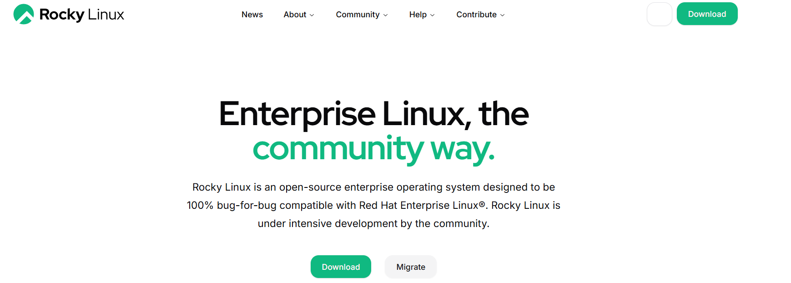Click the "under intensive development" description line
This screenshot has width=791, height=283.
coord(373,224)
